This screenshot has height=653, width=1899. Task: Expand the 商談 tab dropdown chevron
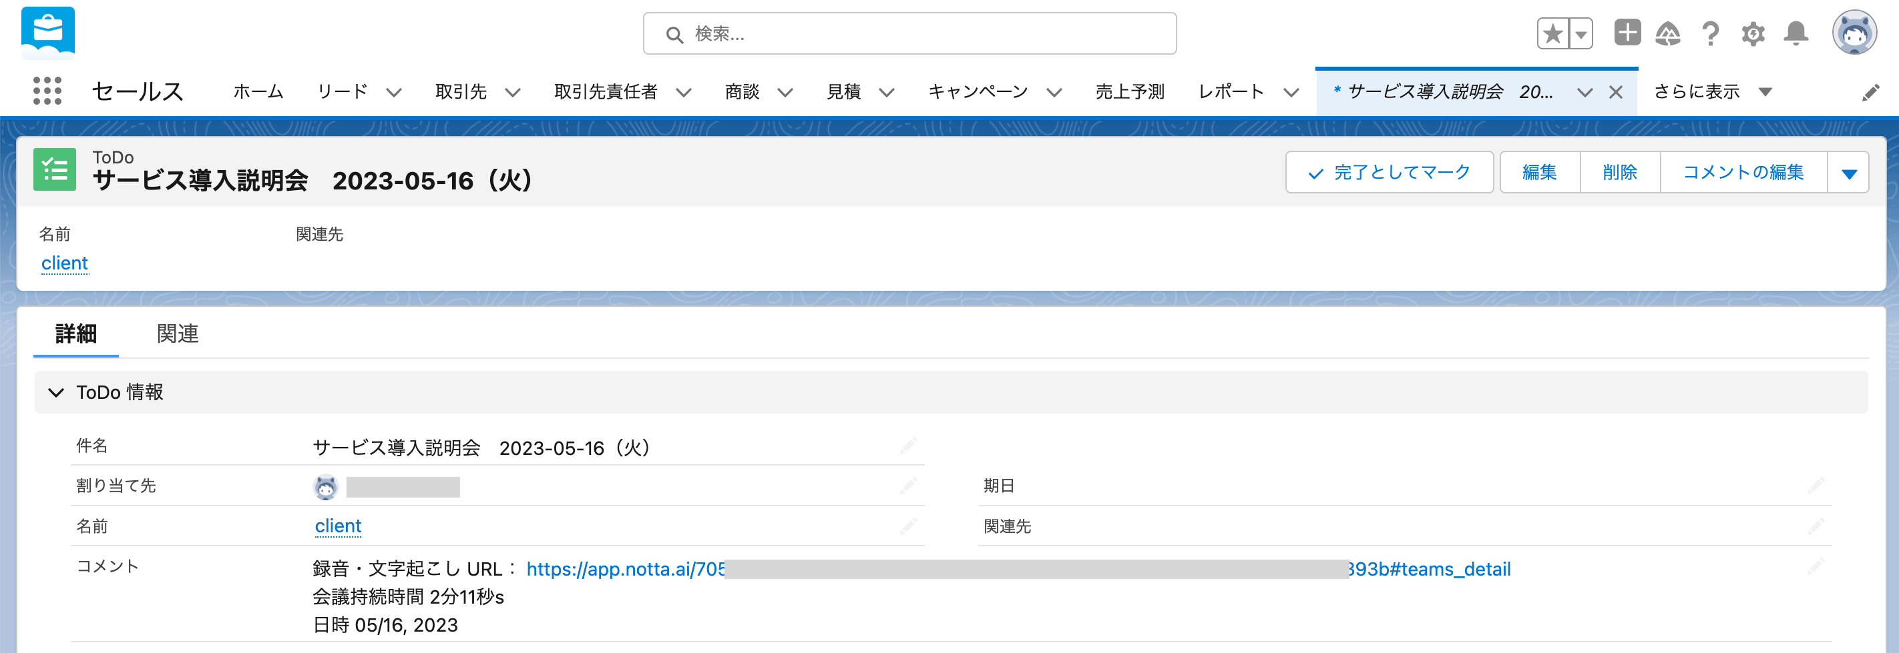pyautogui.click(x=785, y=92)
